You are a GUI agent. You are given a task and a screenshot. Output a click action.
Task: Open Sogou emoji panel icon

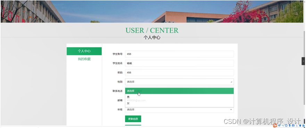click(x=286, y=126)
